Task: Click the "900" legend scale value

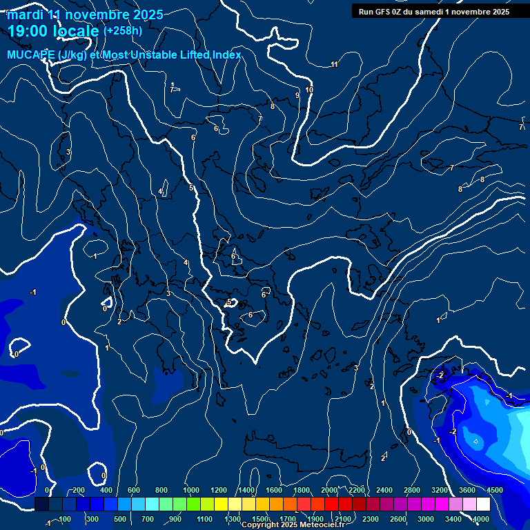Action: click(175, 519)
